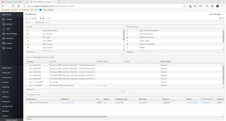Open the refresh dropdown arrow in RunMyJobs toolbar
The image size is (226, 121).
50,18
